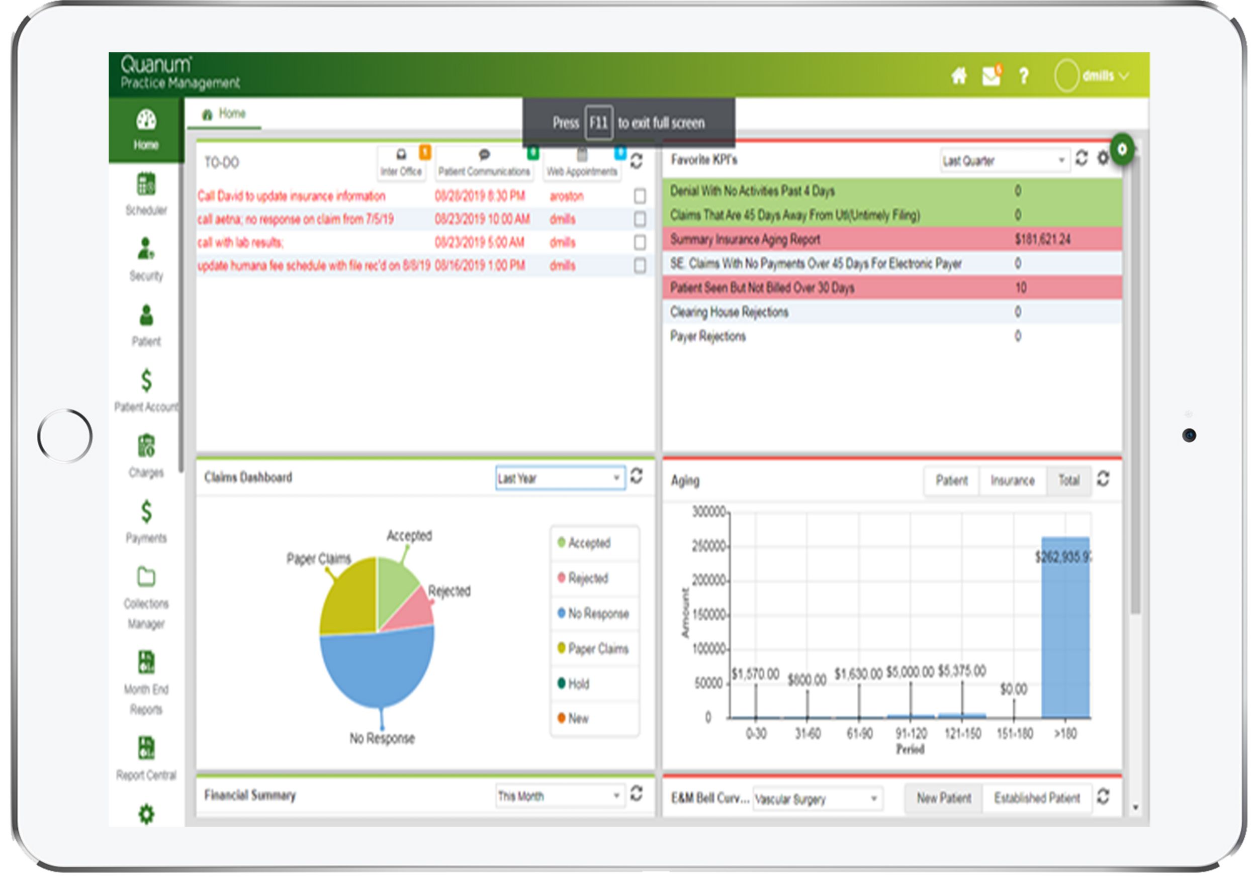Check the 'call aetna' to-do checkbox
This screenshot has height=883, width=1257.
tap(640, 220)
